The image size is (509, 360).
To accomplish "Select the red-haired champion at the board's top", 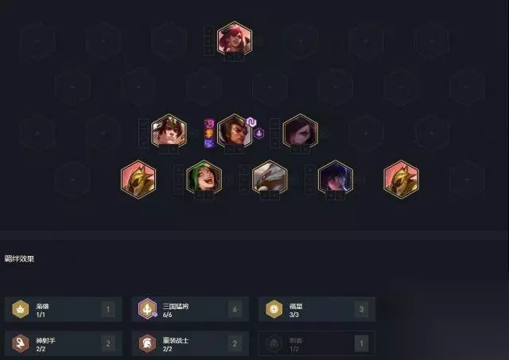I will coord(235,38).
